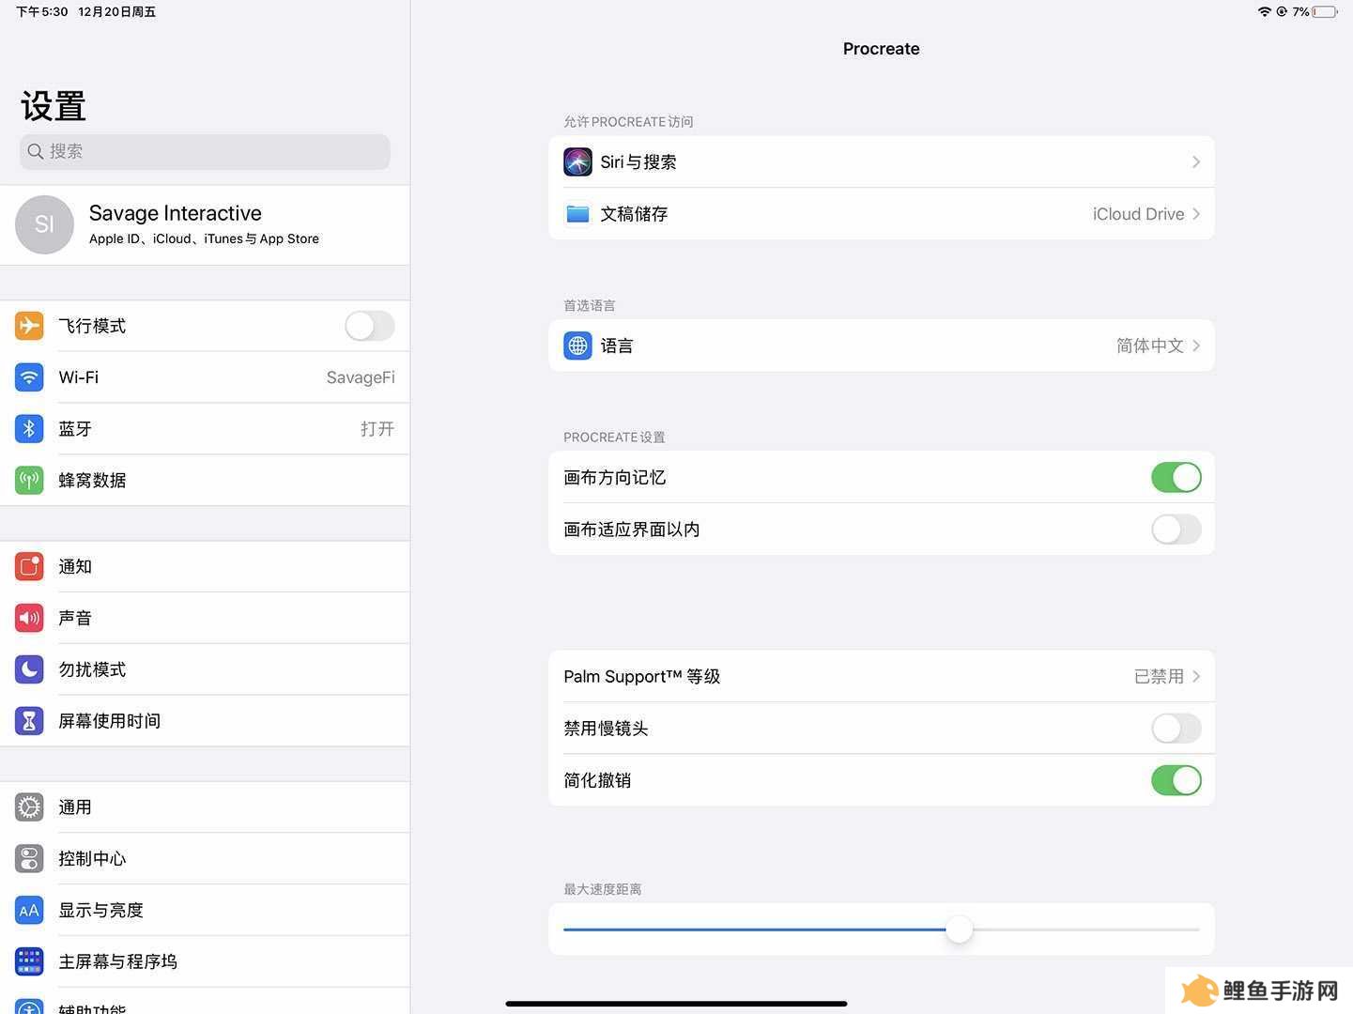Open Palm Support 已禁用 chevron
Image resolution: width=1353 pixels, height=1014 pixels.
(1196, 677)
